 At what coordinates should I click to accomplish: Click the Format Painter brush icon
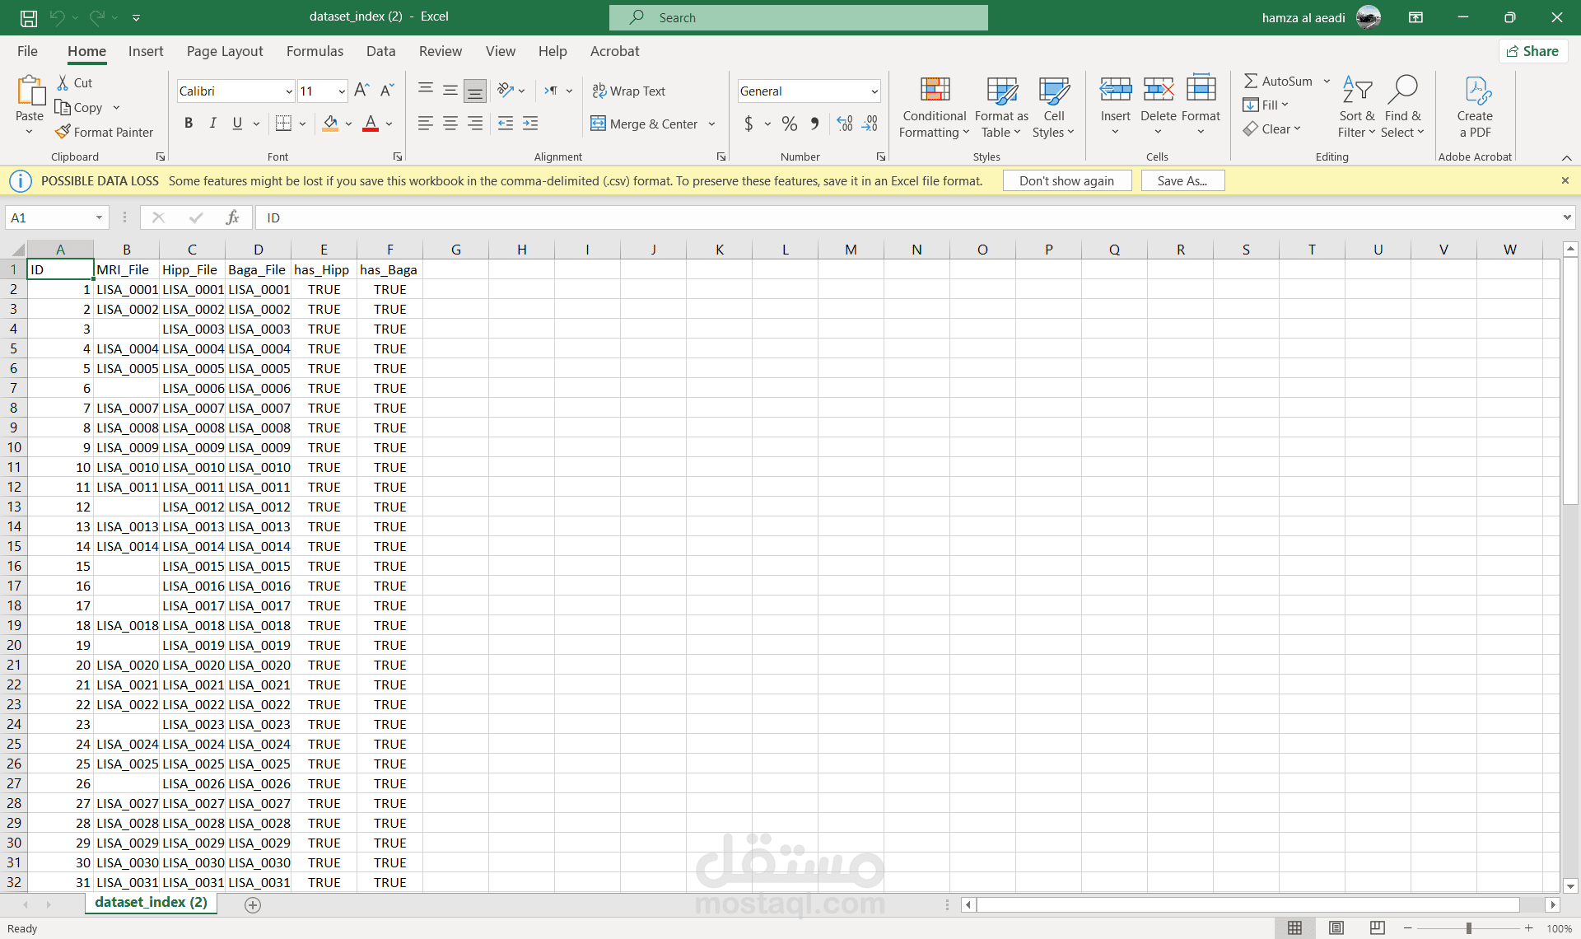coord(63,132)
